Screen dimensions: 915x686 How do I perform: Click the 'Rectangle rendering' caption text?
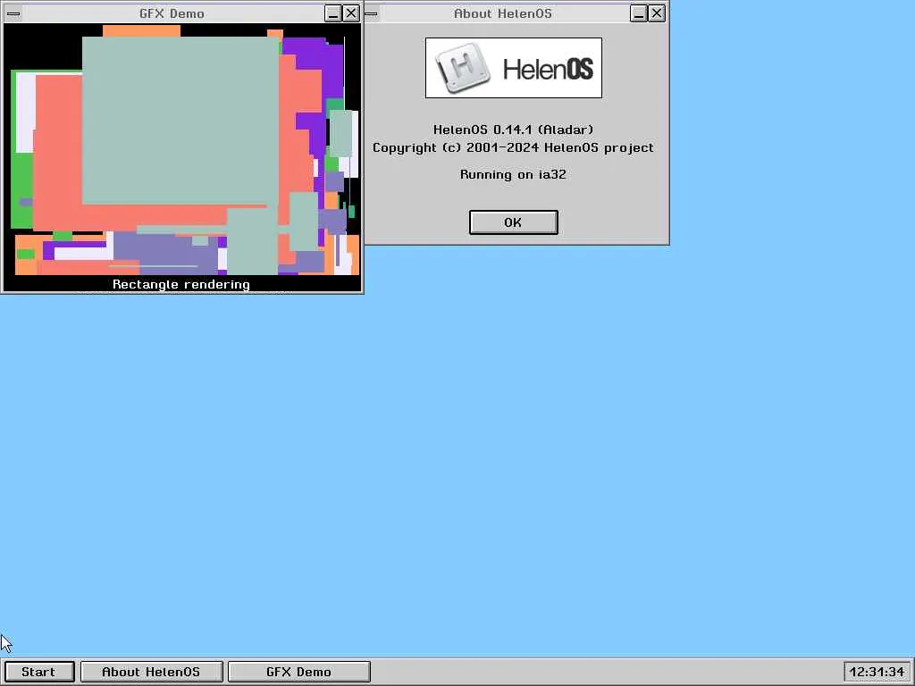pyautogui.click(x=180, y=285)
